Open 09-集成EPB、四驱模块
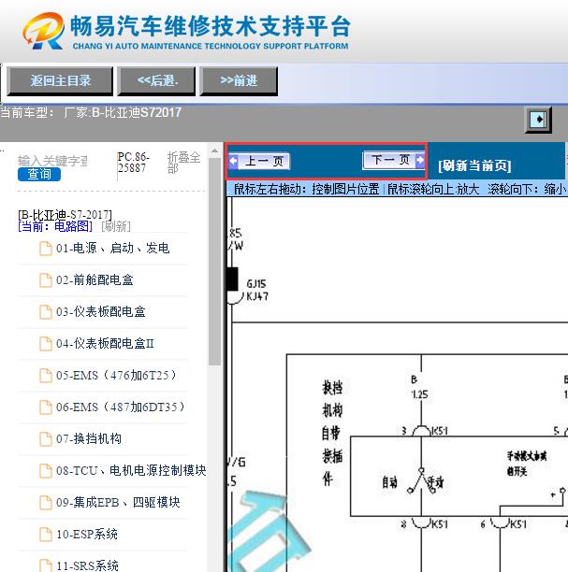Screen dimensions: 568x572 (x=118, y=502)
